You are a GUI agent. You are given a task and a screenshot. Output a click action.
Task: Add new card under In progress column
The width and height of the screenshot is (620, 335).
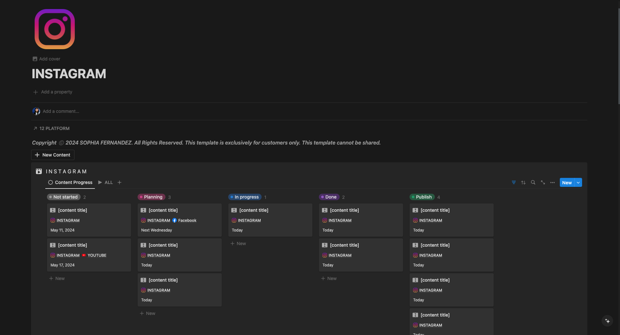click(238, 243)
